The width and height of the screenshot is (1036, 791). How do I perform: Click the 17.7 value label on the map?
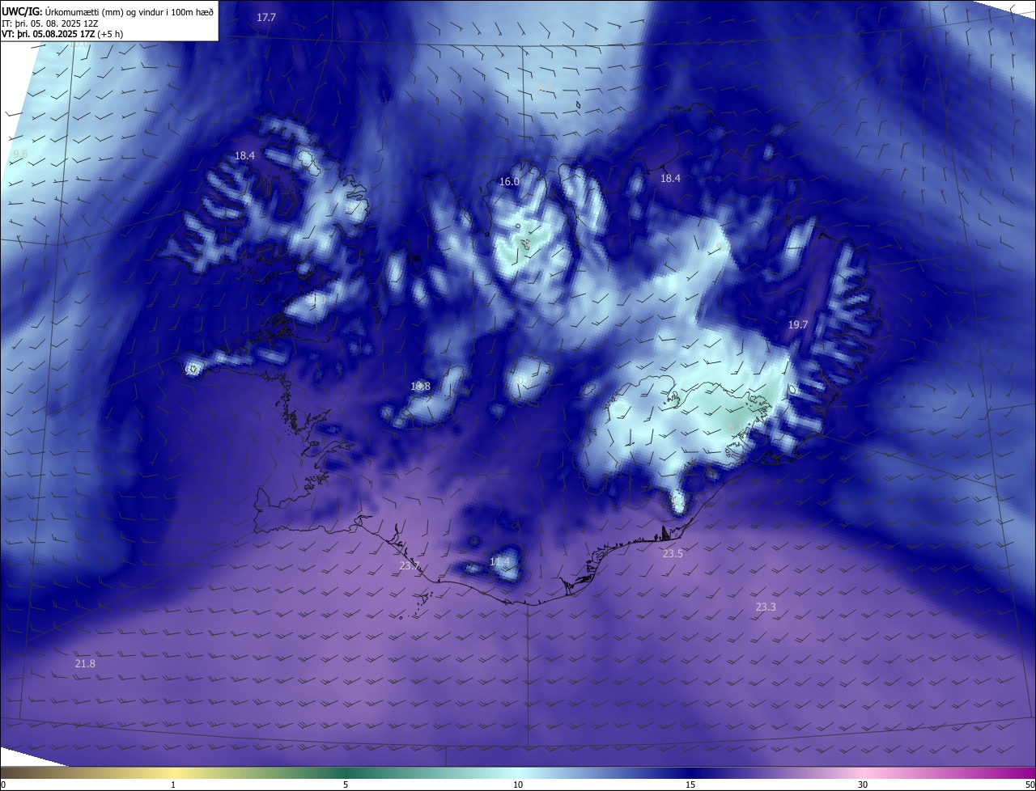pyautogui.click(x=266, y=18)
